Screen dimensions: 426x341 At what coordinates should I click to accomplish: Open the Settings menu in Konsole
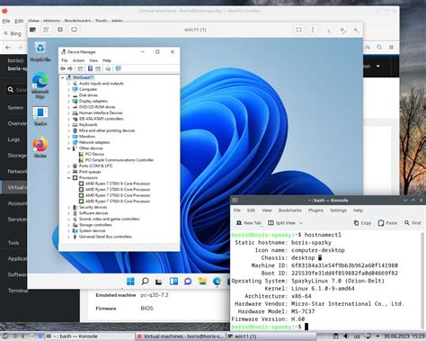(x=338, y=211)
